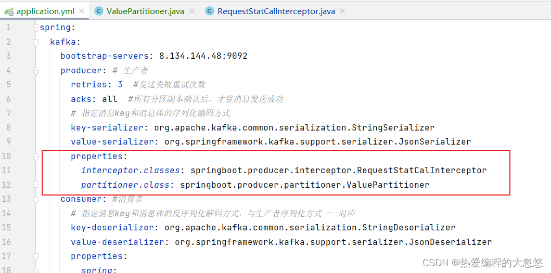Close the ValuePartitioner.java tab
This screenshot has height=273, width=551.
tap(191, 11)
